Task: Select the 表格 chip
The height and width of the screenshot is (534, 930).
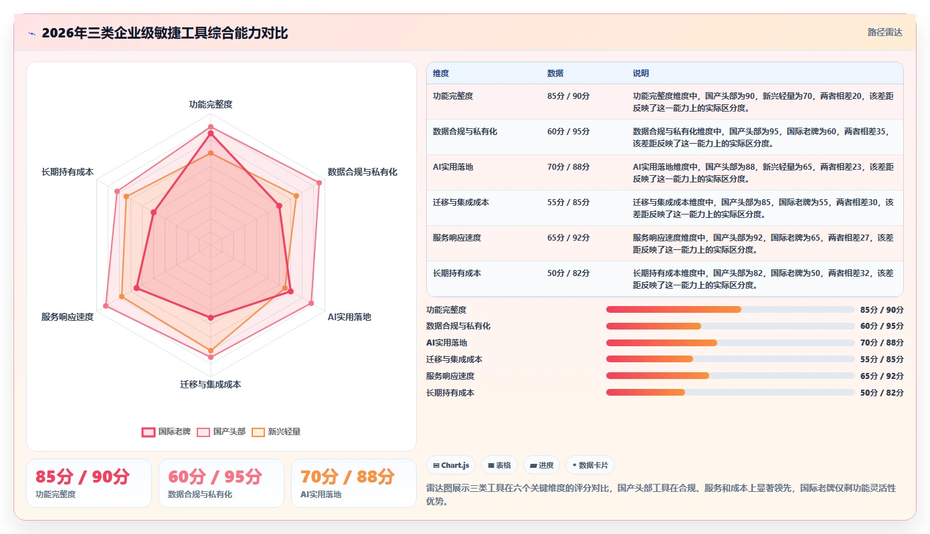Action: [x=499, y=465]
